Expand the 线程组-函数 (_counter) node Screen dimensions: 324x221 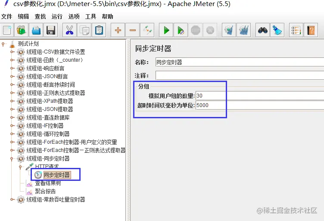click(x=12, y=60)
